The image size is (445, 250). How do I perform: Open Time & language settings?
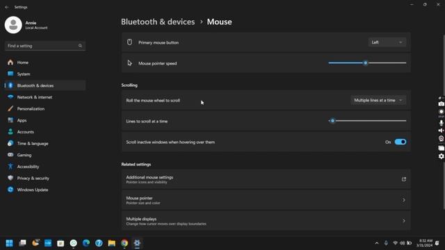44,144
